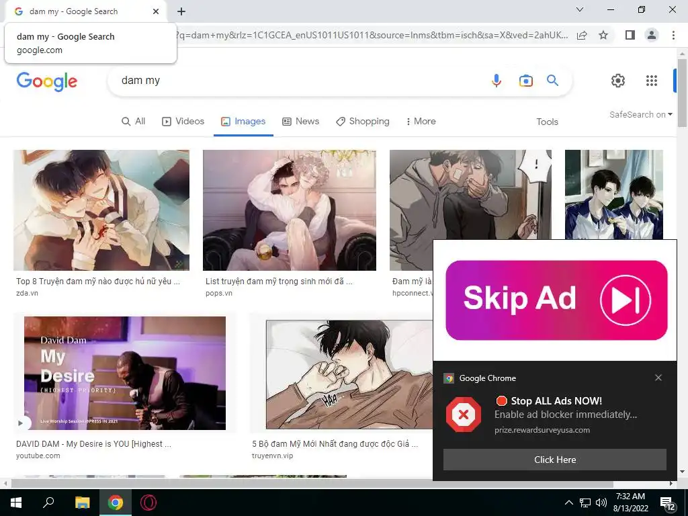The image size is (688, 516).
Task: Search by voice using microphone icon
Action: [x=497, y=81]
